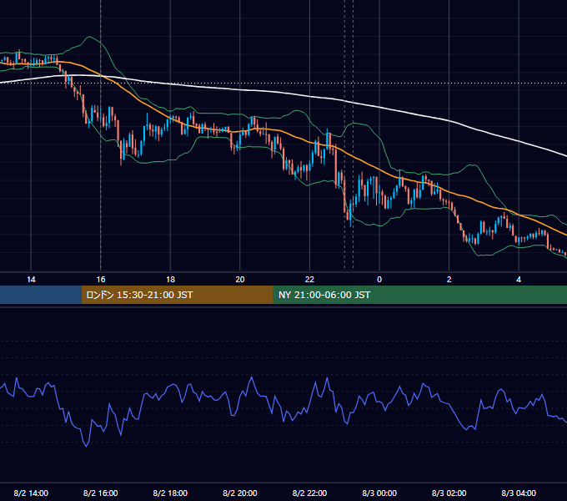Click the 8/2 16:00 time label
This screenshot has width=567, height=501.
(x=101, y=493)
